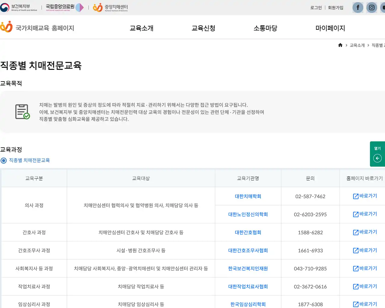Select the phone number 1588-6282

310,233
